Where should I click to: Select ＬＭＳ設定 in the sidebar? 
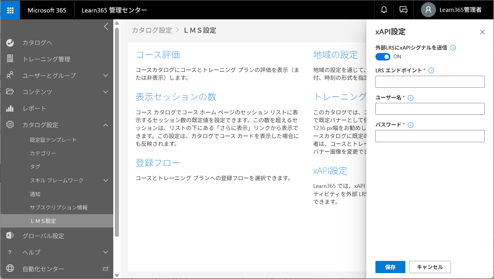57,221
